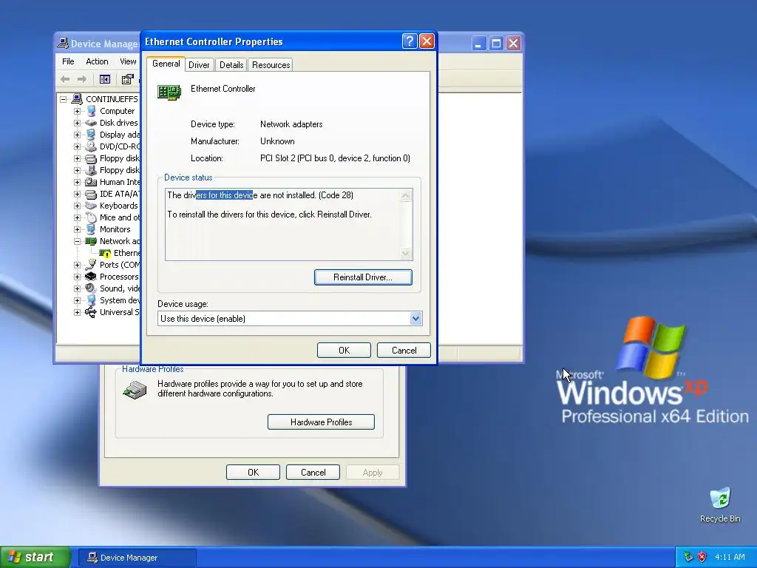Switch to the Driver tab
This screenshot has height=568, width=757.
coord(199,65)
